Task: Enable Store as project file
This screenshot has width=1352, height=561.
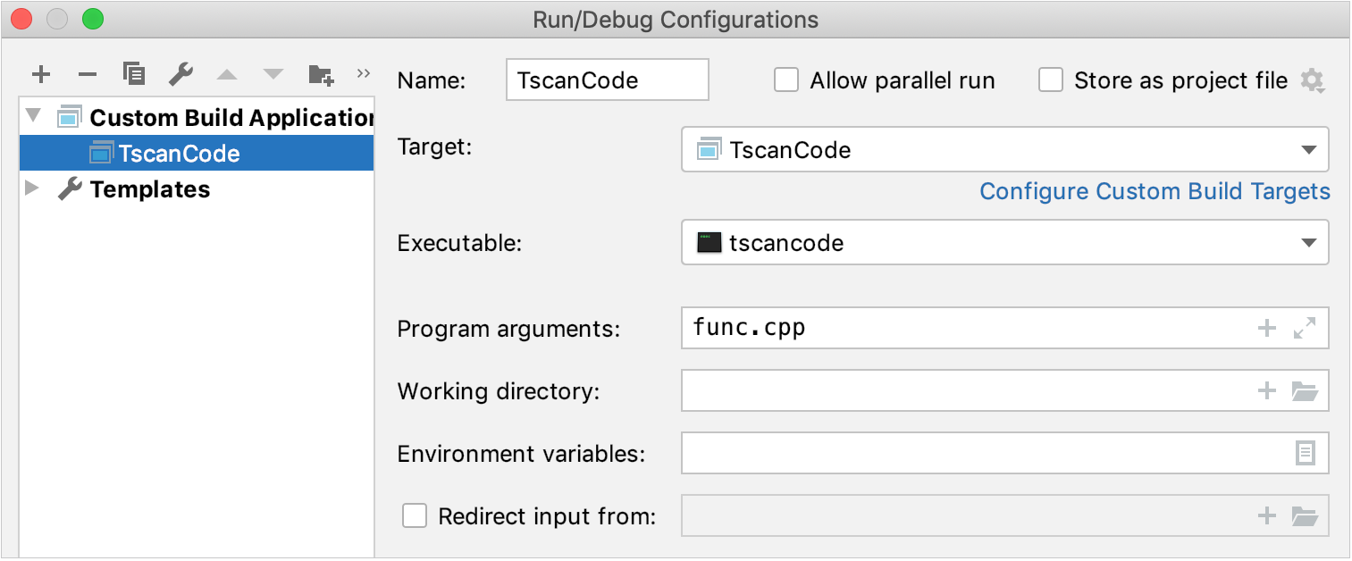Action: point(1051,80)
